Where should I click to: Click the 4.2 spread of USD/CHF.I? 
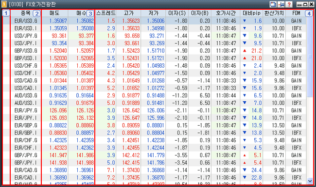(111, 73)
